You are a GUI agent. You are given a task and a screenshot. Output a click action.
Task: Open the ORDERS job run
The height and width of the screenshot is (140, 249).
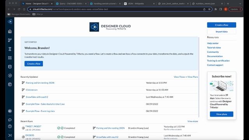pyautogui.click(x=30, y=135)
